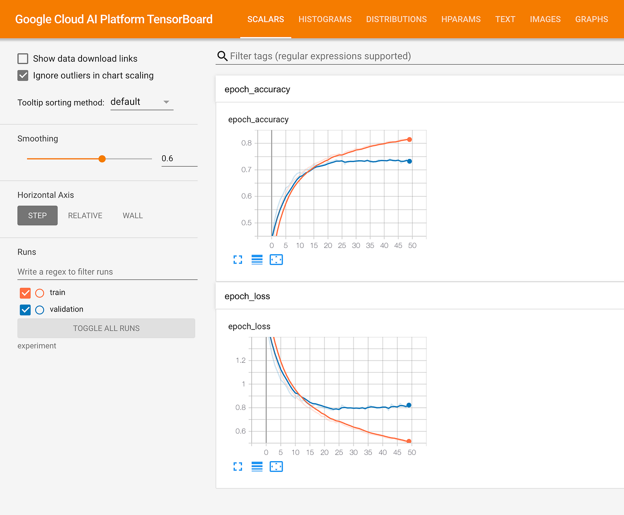Click the TOGGLE ALL RUNS button

pos(106,328)
